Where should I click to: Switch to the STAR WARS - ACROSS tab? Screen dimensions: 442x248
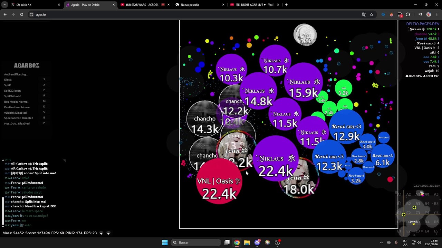[x=145, y=5]
